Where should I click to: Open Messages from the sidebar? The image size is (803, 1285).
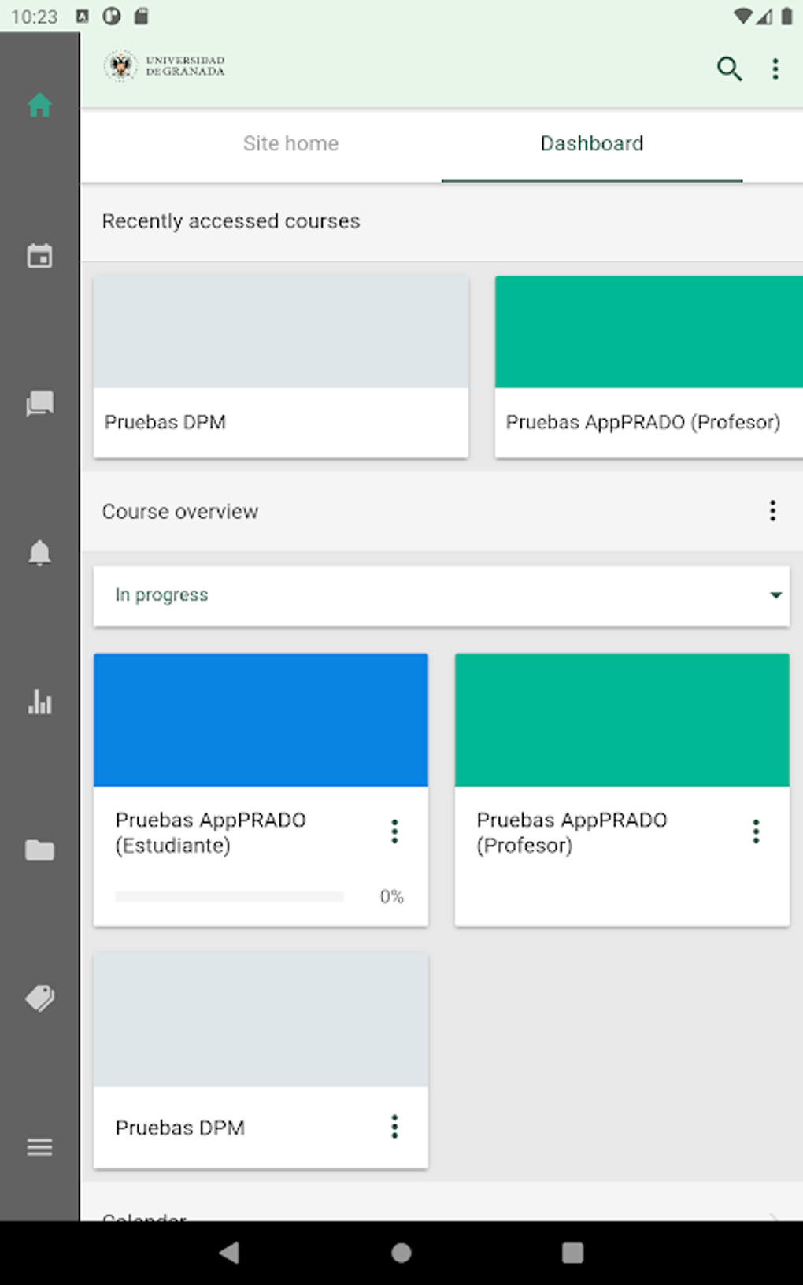click(x=39, y=404)
